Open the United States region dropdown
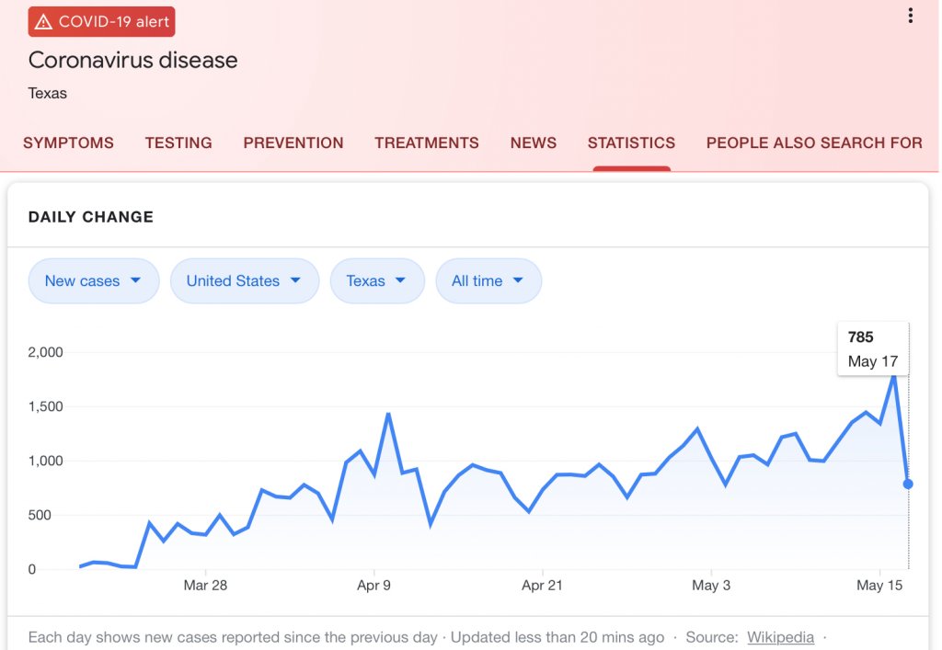This screenshot has width=942, height=650. click(244, 281)
